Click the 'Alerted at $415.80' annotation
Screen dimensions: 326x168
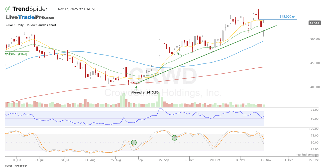click(x=145, y=92)
